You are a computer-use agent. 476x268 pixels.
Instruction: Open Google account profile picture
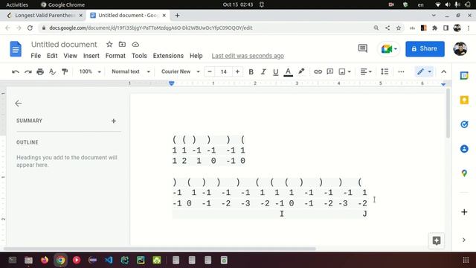click(460, 49)
